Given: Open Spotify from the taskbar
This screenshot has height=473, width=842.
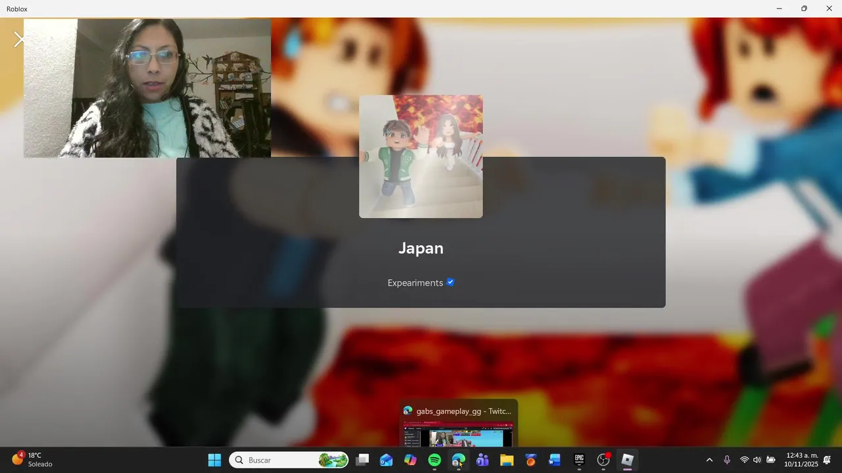Looking at the screenshot, I should pyautogui.click(x=435, y=460).
